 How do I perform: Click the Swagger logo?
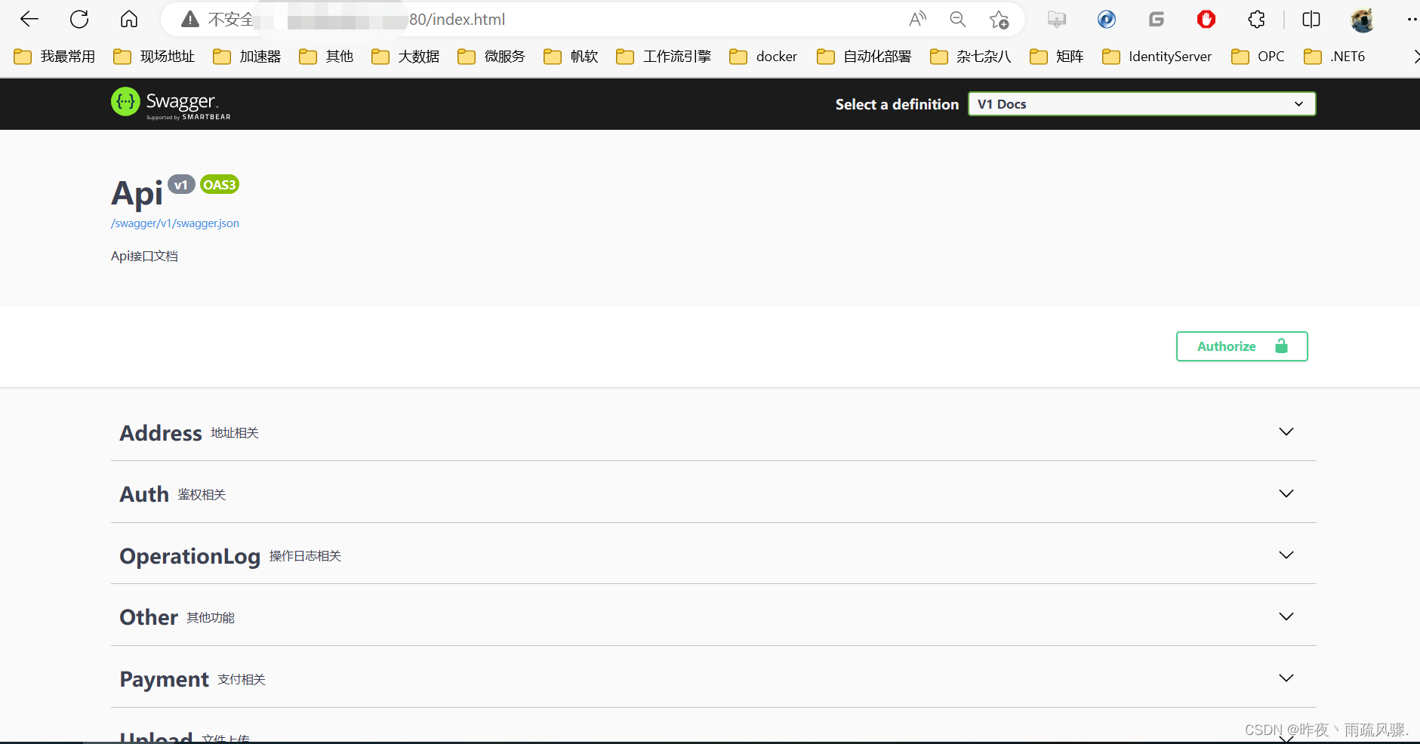pos(171,103)
